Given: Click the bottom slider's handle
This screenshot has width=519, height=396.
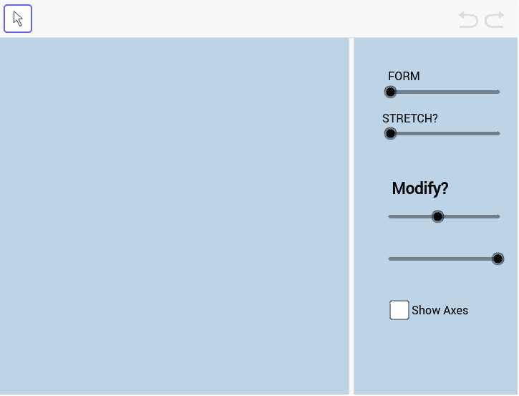Looking at the screenshot, I should coord(498,259).
